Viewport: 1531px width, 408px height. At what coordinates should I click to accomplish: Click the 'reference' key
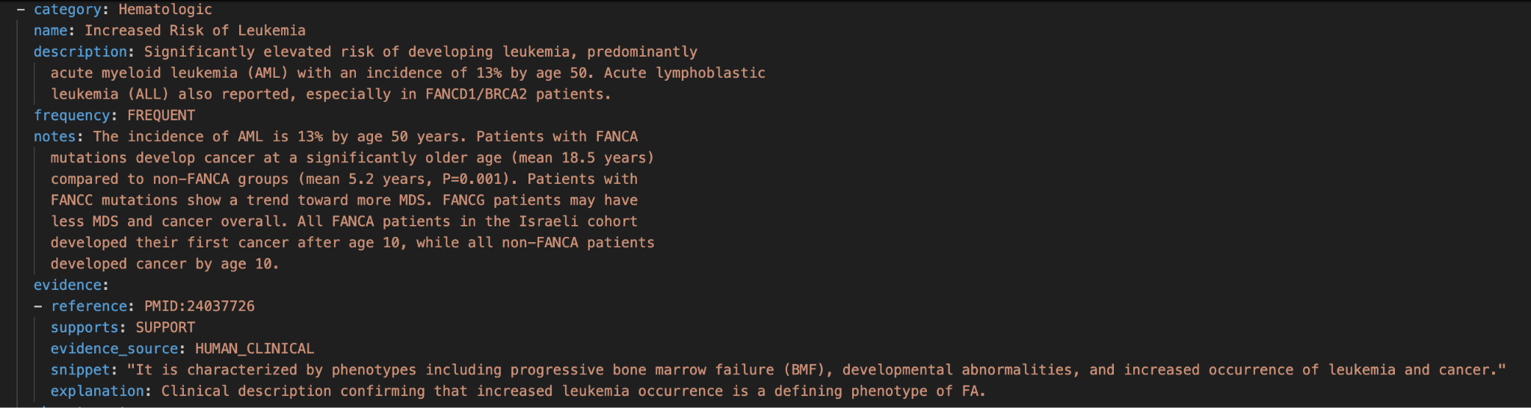[89, 306]
